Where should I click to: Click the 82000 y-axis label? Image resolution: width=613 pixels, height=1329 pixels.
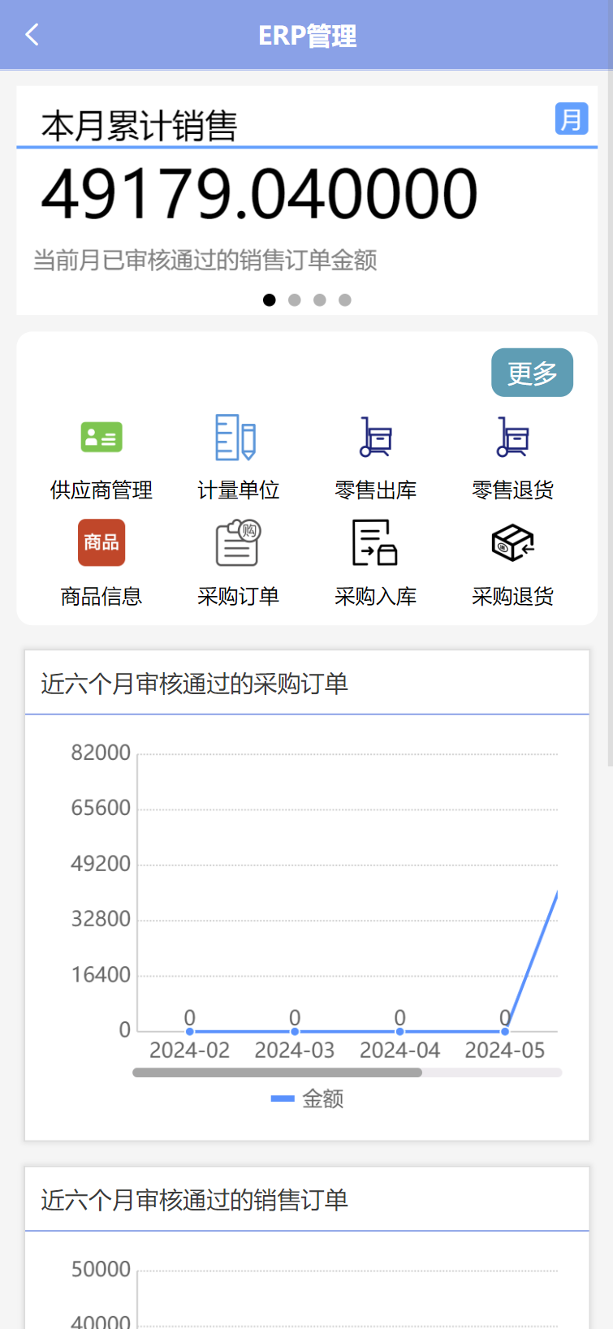101,753
